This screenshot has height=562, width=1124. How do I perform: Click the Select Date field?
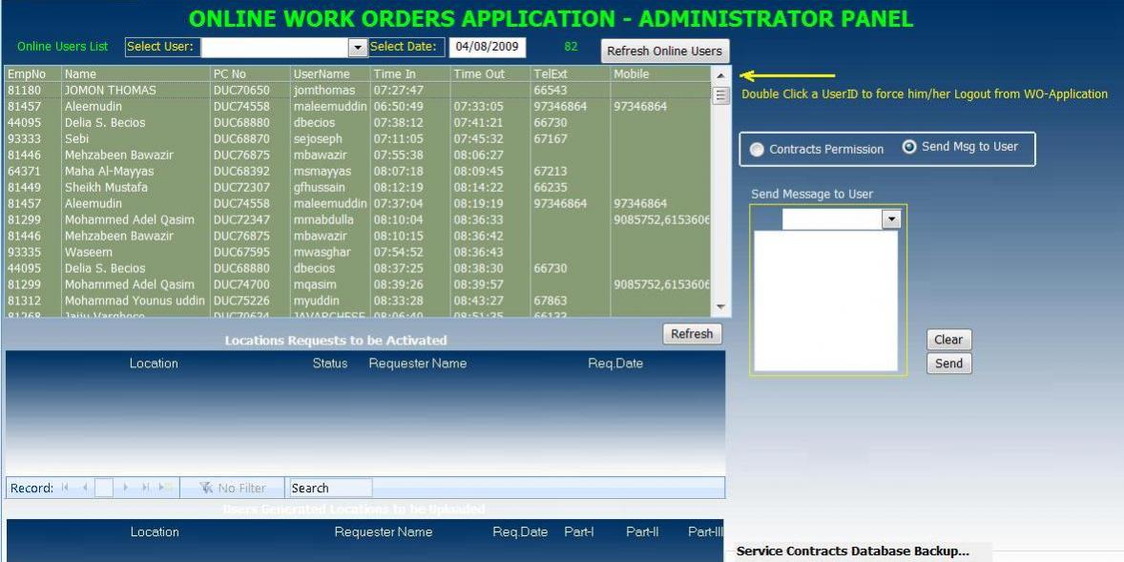coord(488,48)
